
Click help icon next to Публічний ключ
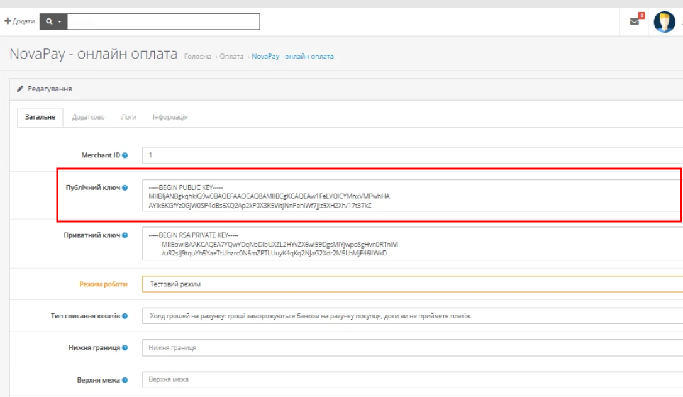(125, 187)
